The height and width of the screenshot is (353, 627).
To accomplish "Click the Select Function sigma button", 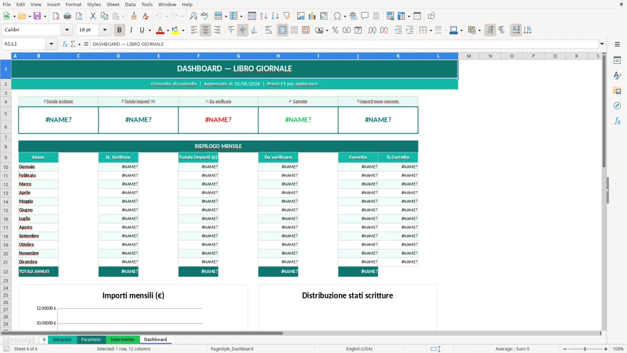I will (x=73, y=44).
